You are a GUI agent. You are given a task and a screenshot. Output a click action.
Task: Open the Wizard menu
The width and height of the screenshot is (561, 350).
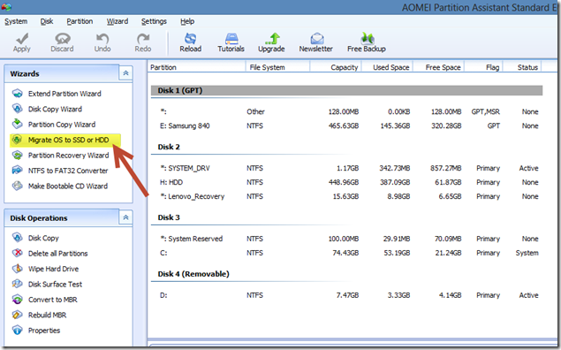pos(118,21)
